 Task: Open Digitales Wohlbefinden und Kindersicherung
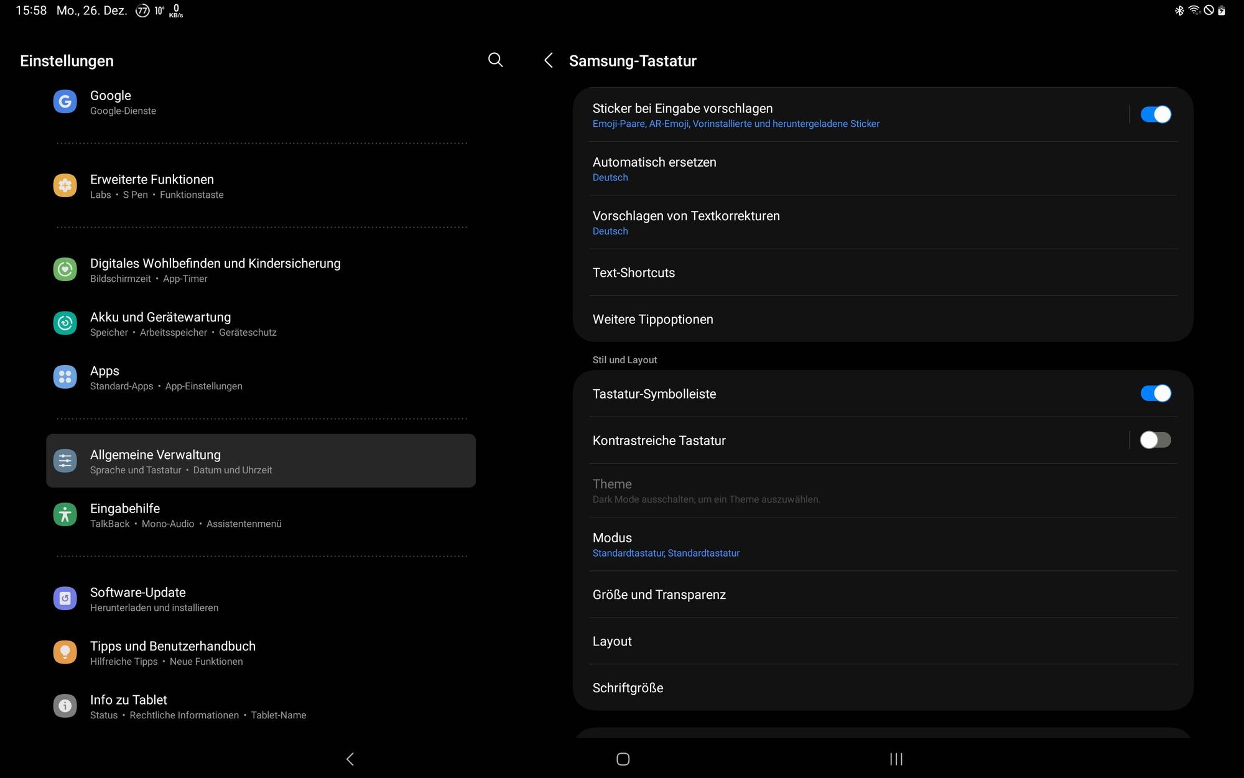(261, 270)
